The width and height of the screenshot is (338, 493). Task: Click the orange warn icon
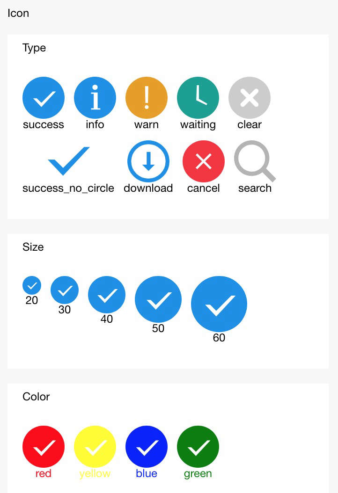(147, 98)
